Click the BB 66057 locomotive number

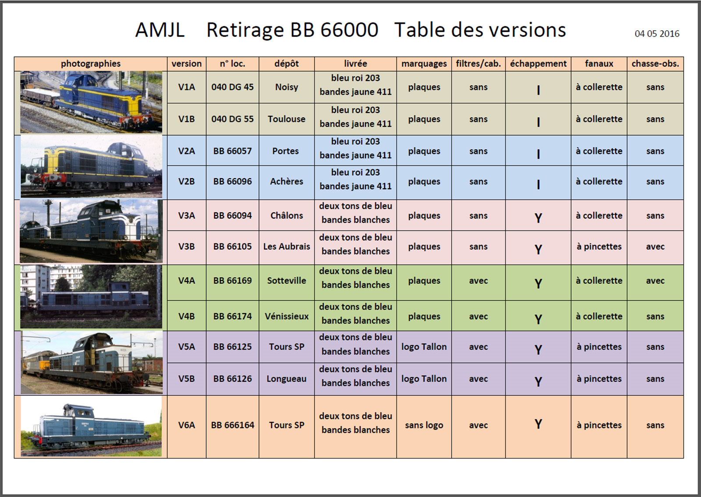(x=233, y=151)
